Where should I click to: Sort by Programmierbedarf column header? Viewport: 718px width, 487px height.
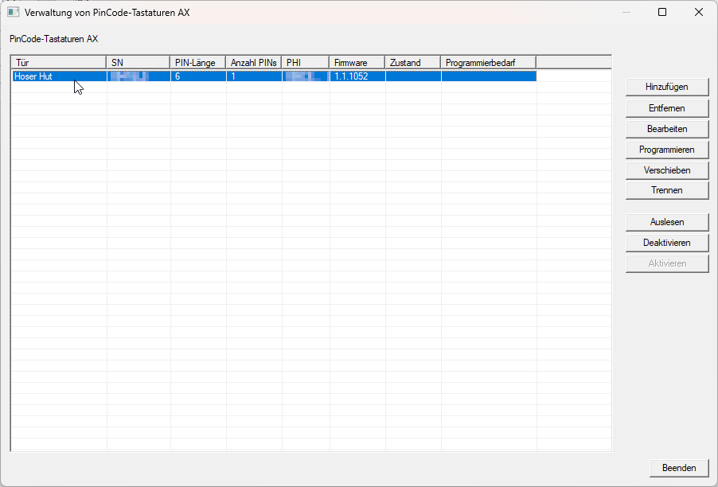click(x=488, y=63)
